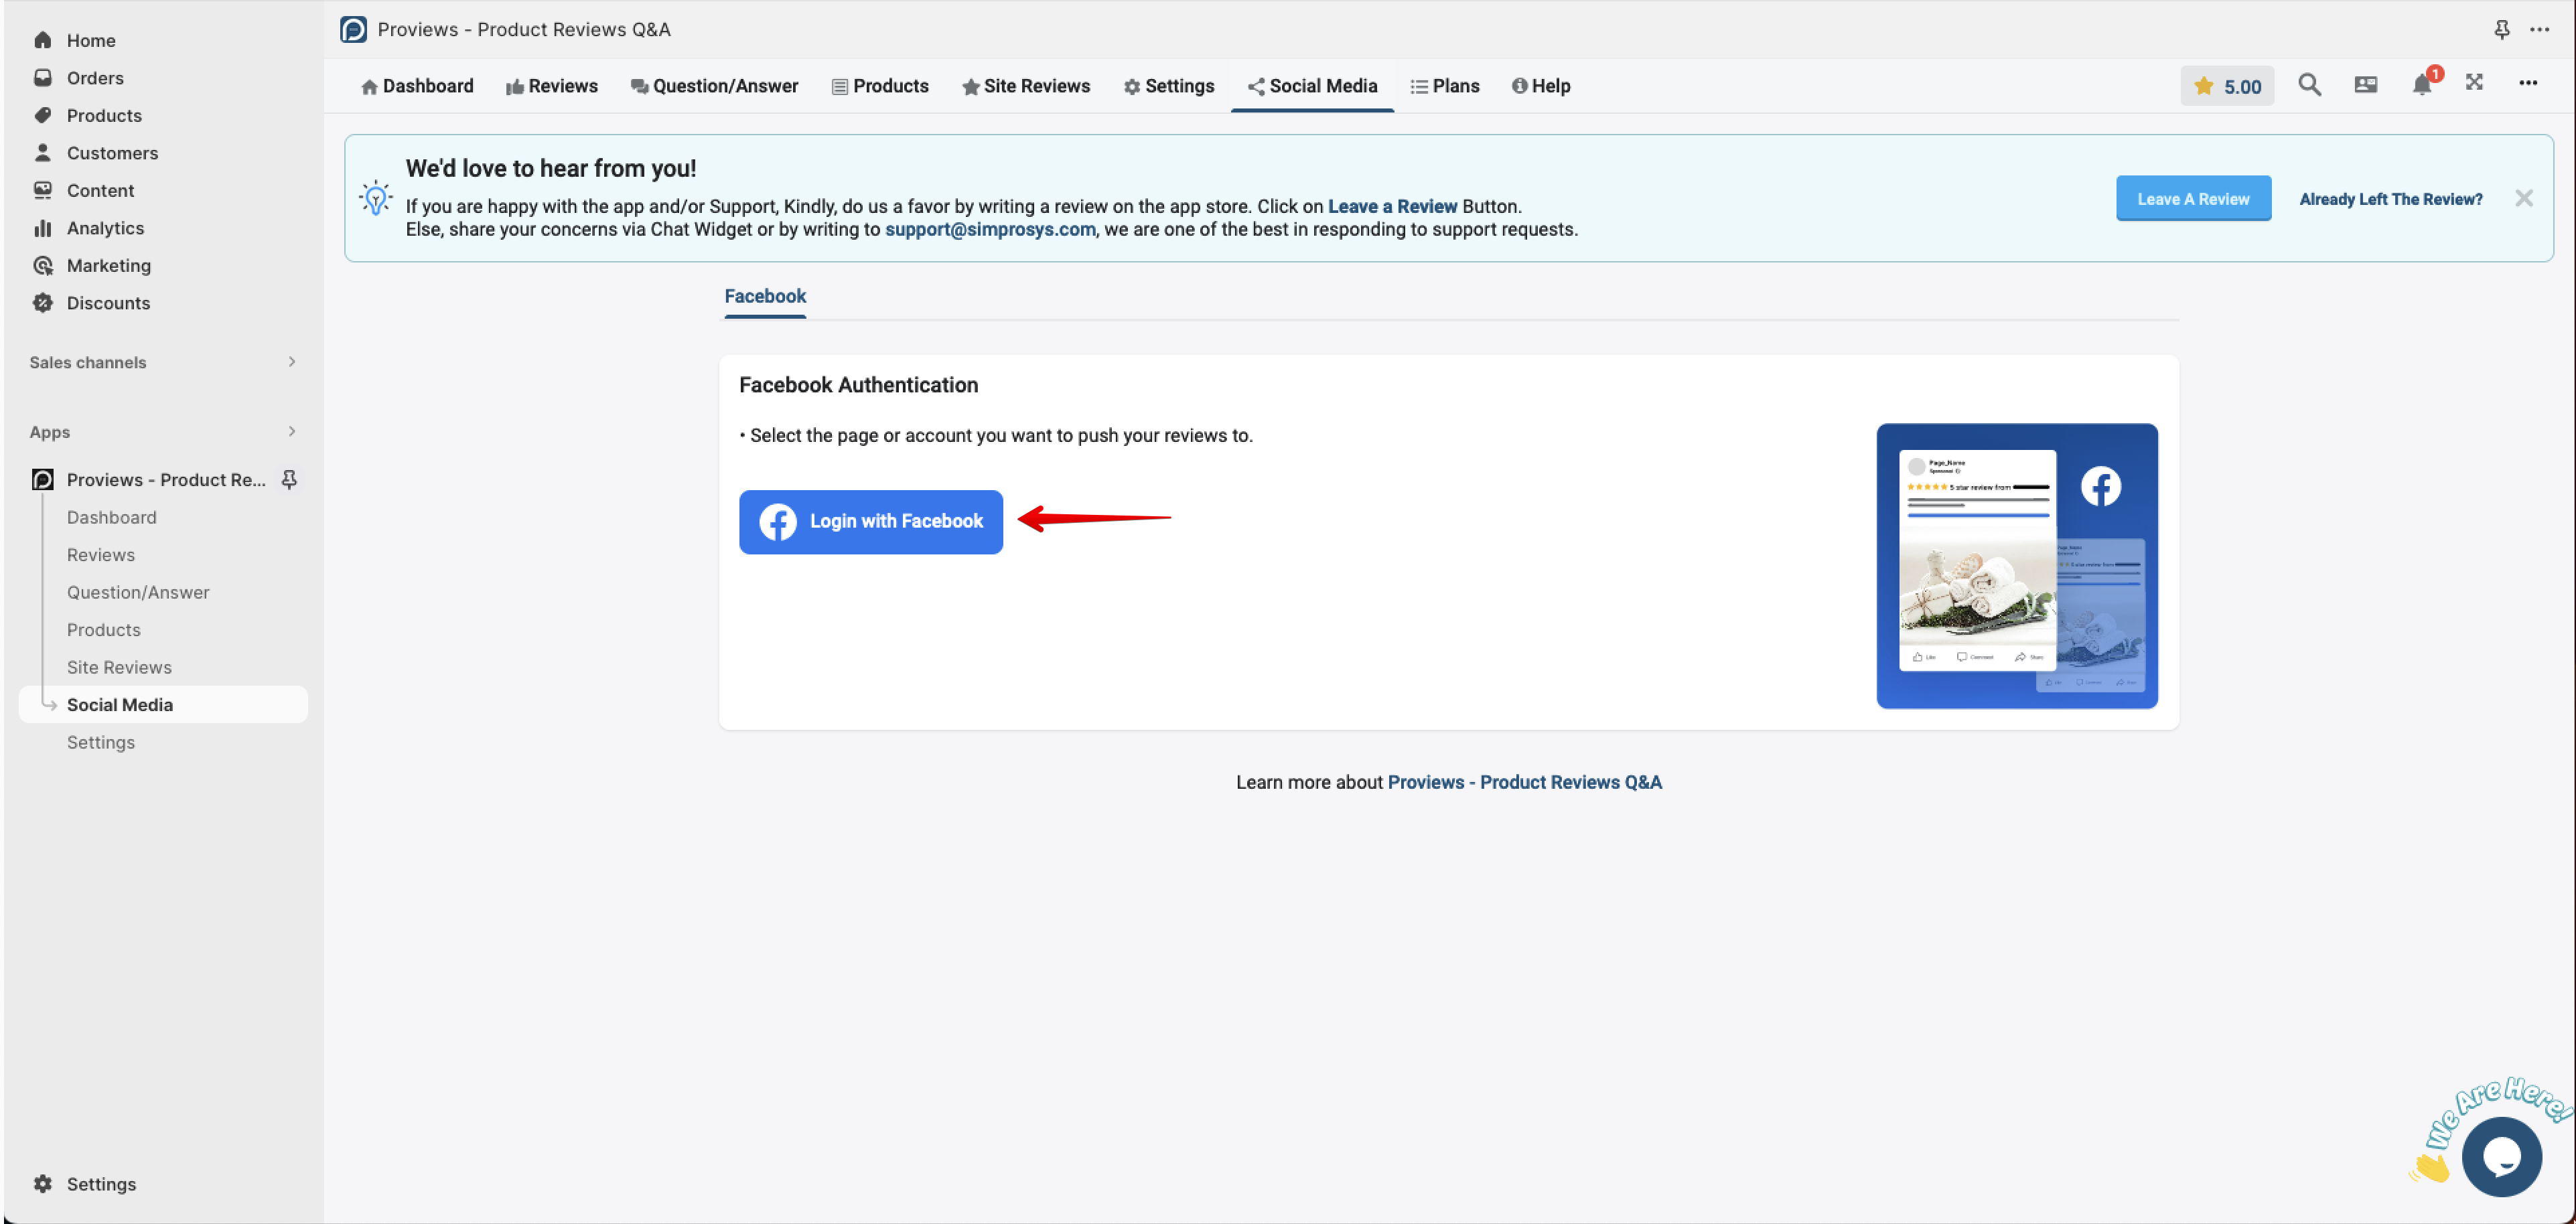Click the Proviews logo in header
The image size is (2576, 1224).
click(x=353, y=29)
